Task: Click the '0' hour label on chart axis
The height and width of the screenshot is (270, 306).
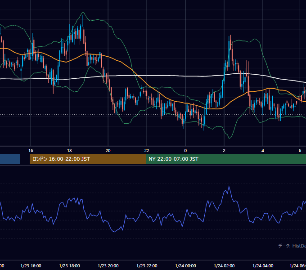Action: click(185, 151)
